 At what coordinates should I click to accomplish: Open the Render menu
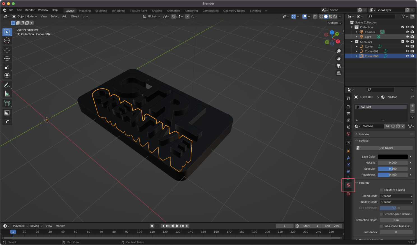(30, 10)
